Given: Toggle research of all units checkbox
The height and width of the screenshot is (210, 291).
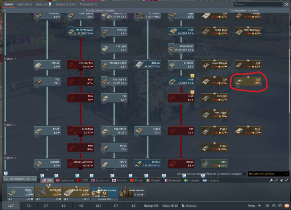Looking at the screenshot, I should pos(245,174).
